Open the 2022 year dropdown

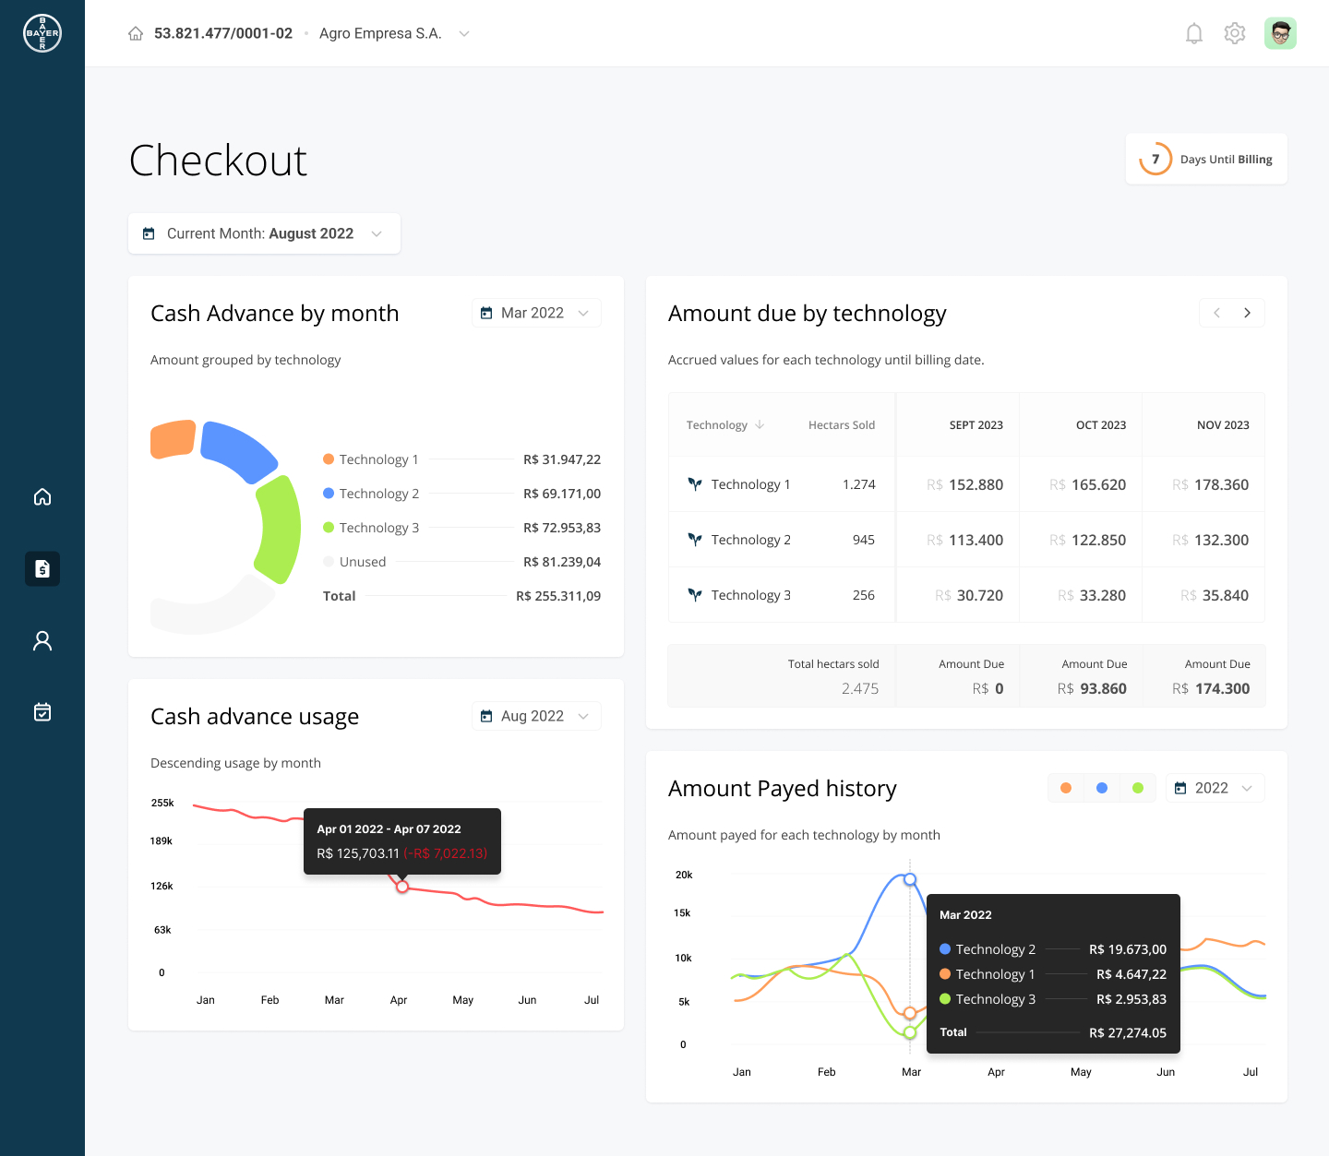point(1215,788)
